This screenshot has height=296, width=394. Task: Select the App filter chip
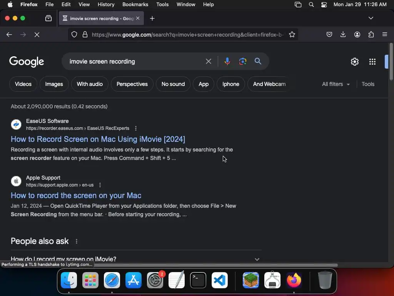pos(204,84)
